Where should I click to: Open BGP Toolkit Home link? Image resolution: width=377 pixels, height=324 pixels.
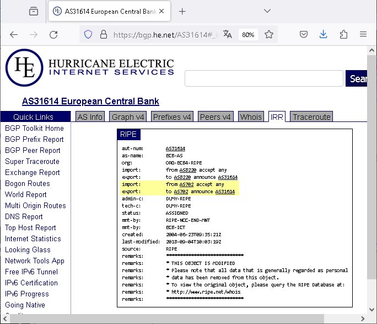point(34,128)
